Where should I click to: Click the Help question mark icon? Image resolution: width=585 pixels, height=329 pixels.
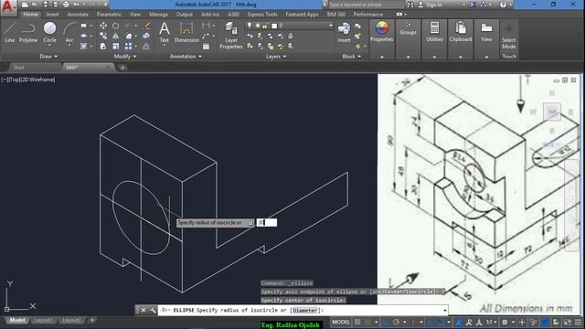(x=503, y=5)
